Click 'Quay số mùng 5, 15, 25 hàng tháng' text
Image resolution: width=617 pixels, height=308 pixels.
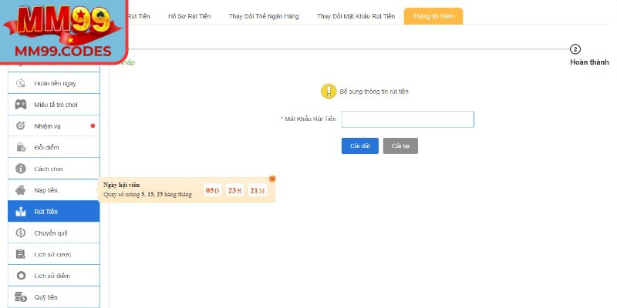147,194
